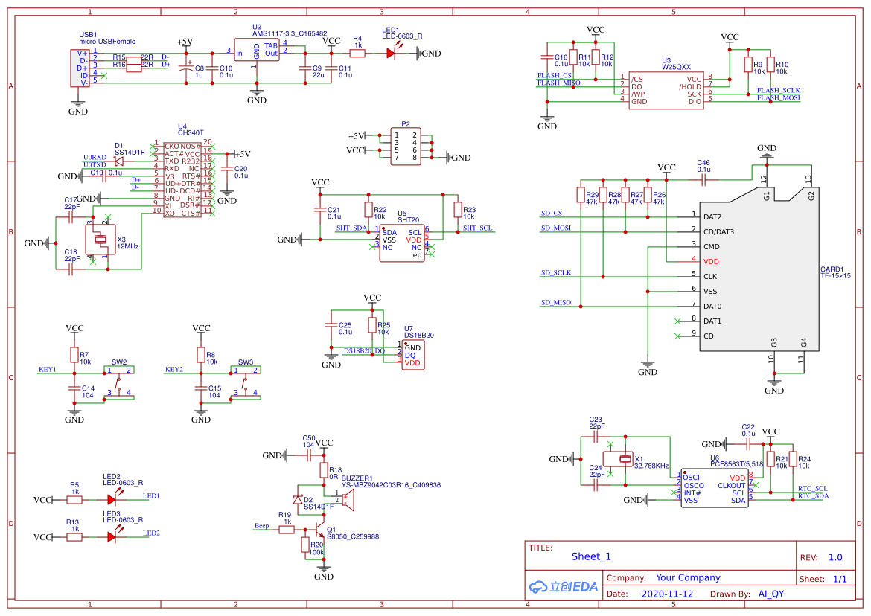Select the 32.768KHz crystal X1 symbol

pos(618,459)
